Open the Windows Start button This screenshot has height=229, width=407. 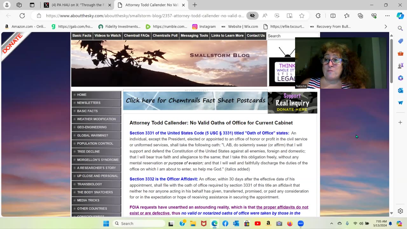tap(106, 224)
